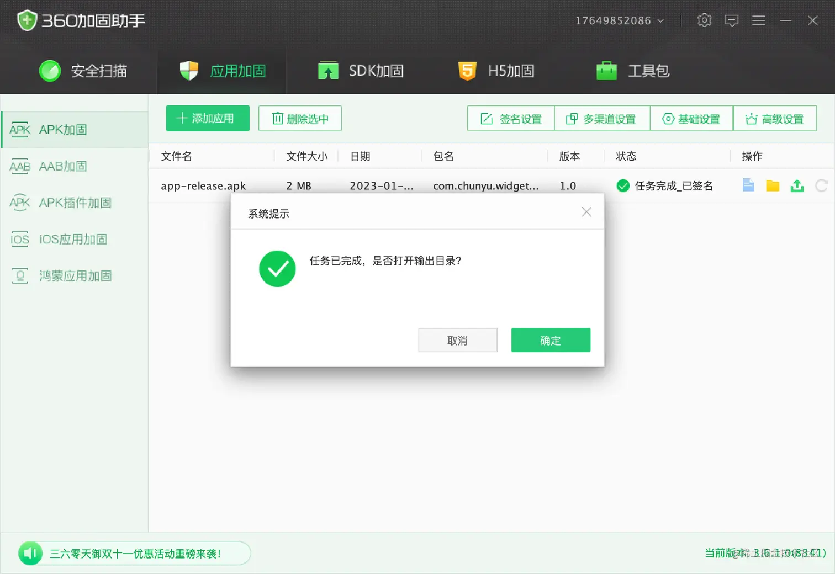
Task: Click the 日期 column header
Action: pos(360,156)
